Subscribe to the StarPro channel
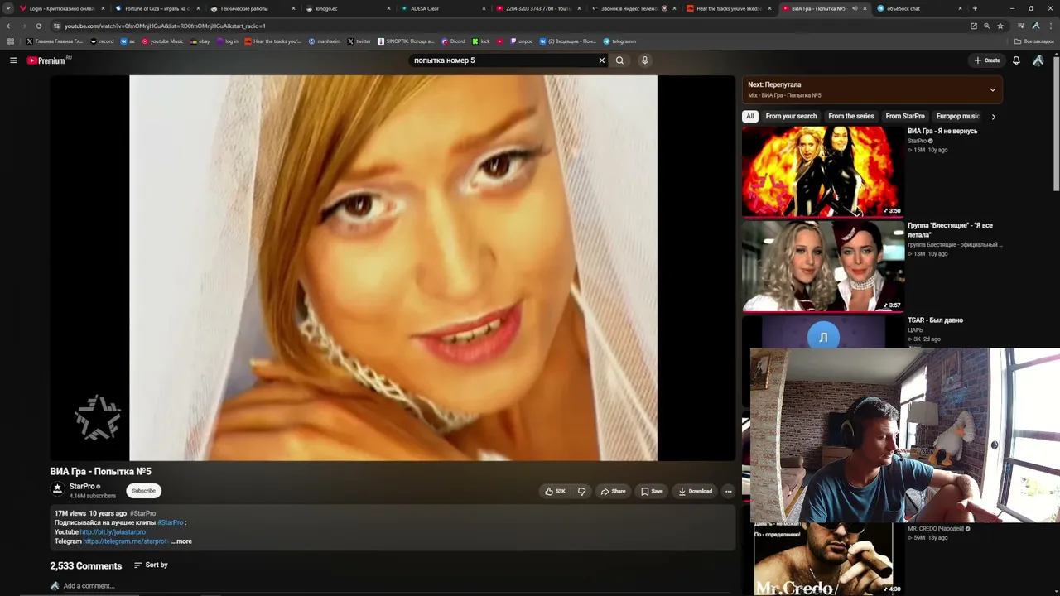Viewport: 1060px width, 596px height. pos(143,491)
